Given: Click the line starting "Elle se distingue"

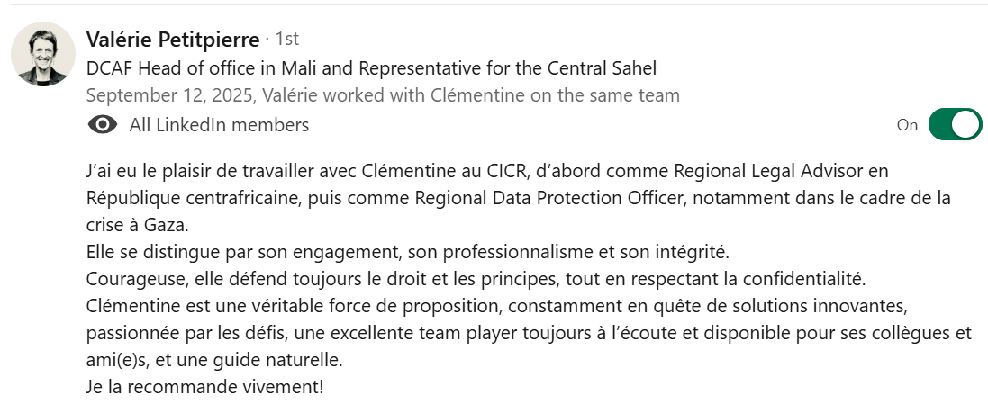Looking at the screenshot, I should coord(407,251).
